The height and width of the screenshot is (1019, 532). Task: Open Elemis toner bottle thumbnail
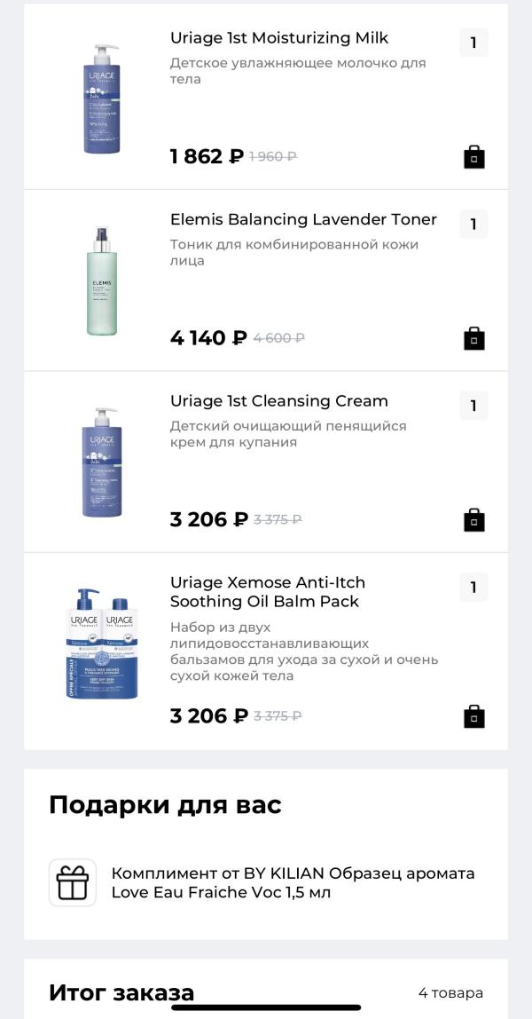click(102, 280)
